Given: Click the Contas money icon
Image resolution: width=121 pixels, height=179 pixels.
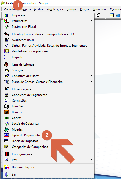Looking at the screenshot, I should [x=7, y=118].
